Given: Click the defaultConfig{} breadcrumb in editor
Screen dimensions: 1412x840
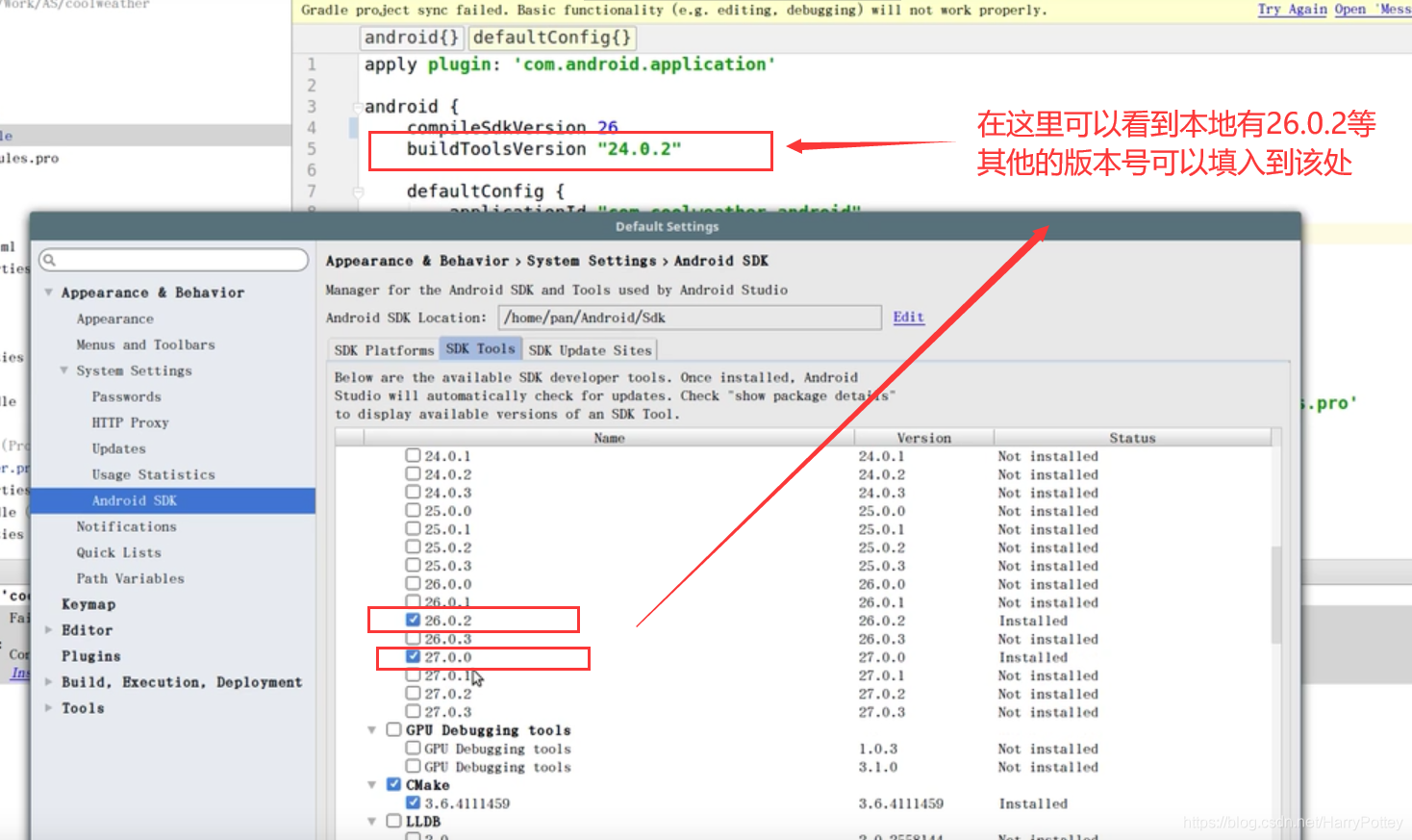Looking at the screenshot, I should [x=552, y=38].
